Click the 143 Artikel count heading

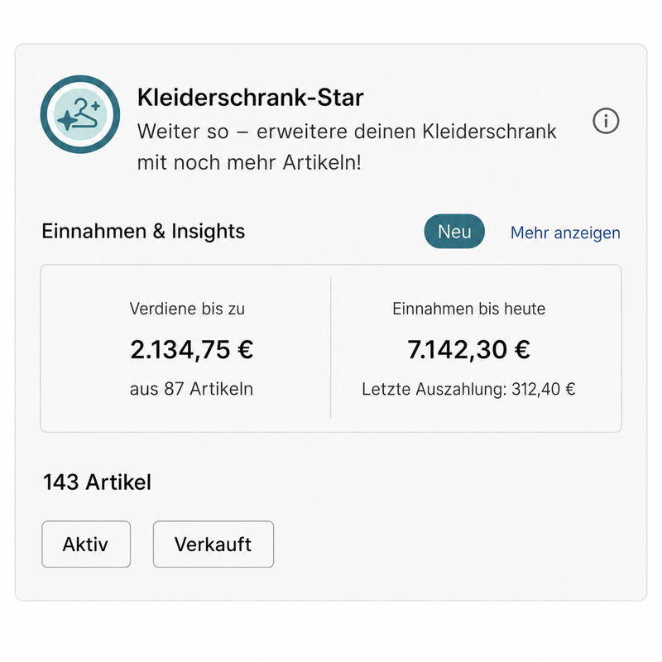97,482
